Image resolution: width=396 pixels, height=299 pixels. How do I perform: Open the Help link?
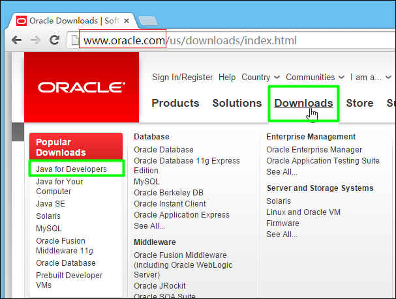coord(227,77)
